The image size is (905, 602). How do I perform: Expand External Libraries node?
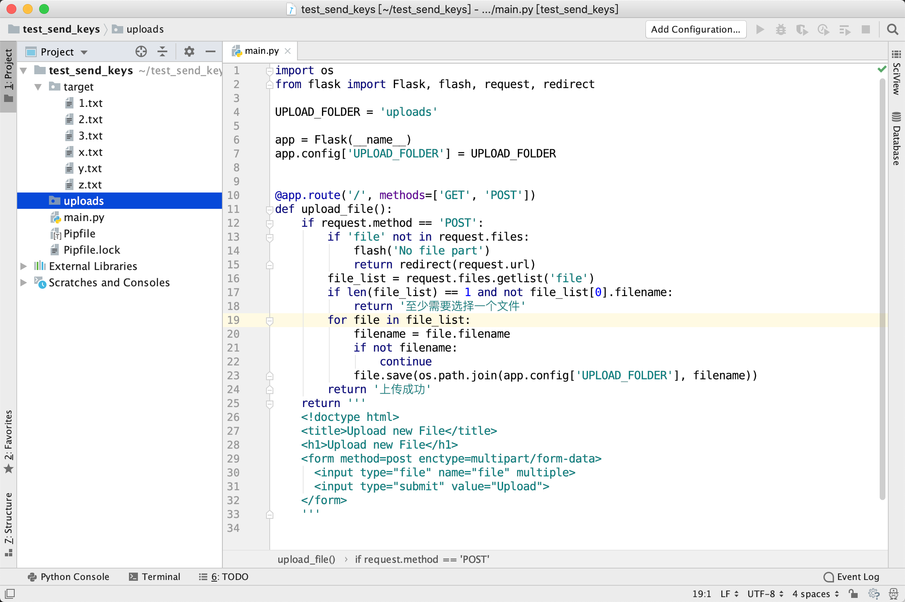tap(24, 266)
